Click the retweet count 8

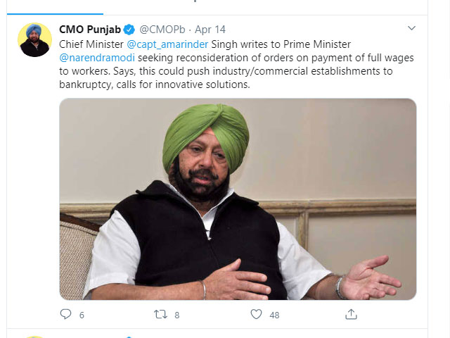(177, 315)
